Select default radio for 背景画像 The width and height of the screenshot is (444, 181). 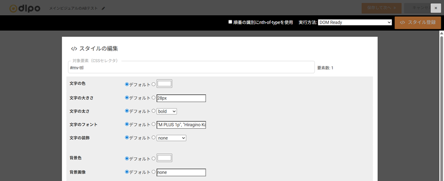pos(127,172)
